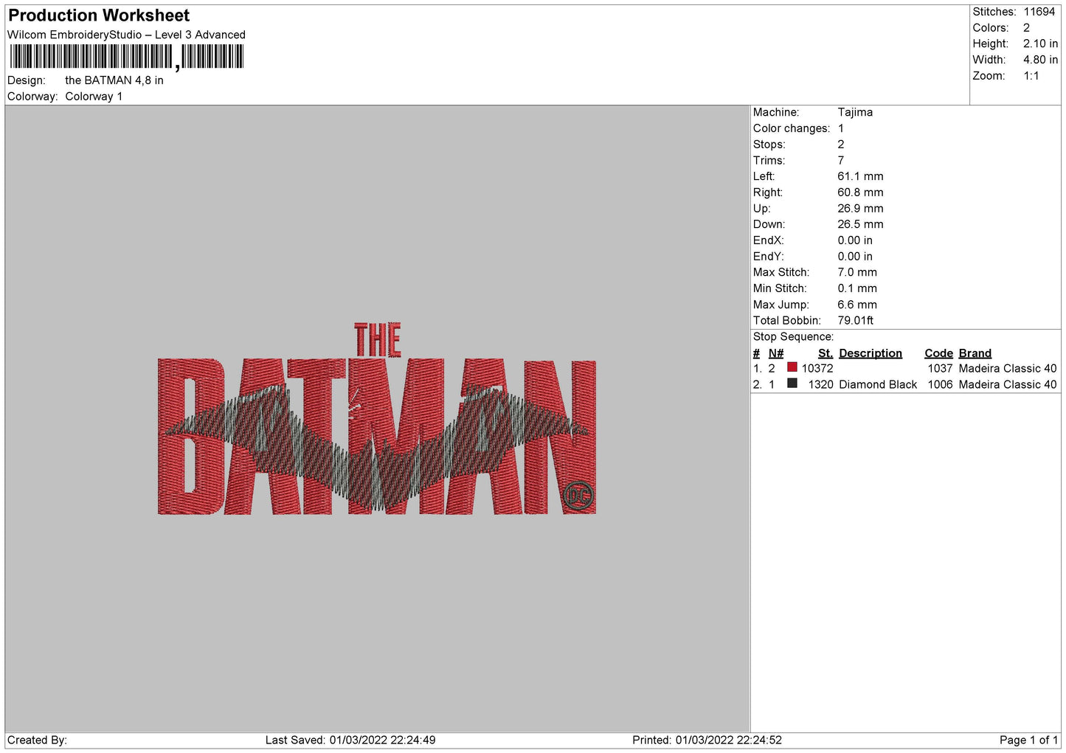Click the Diamond Black thread swatch
This screenshot has height=753, width=1066.
click(x=792, y=384)
